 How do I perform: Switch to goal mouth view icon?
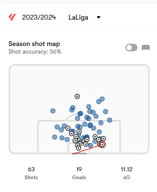click(x=146, y=48)
